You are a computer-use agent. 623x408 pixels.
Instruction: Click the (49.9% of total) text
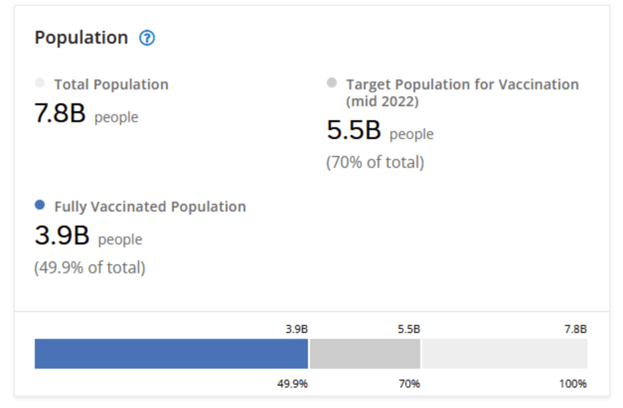(90, 267)
